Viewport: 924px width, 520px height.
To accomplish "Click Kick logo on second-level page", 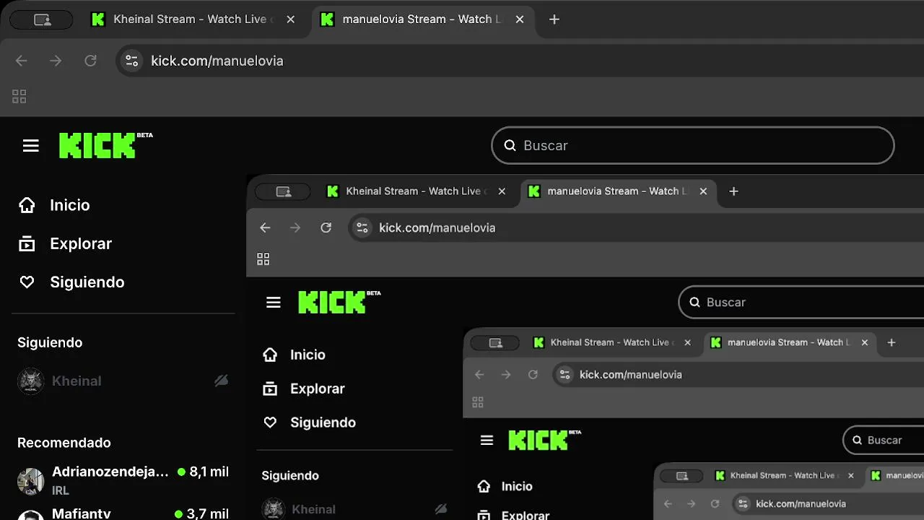I will [x=339, y=301].
